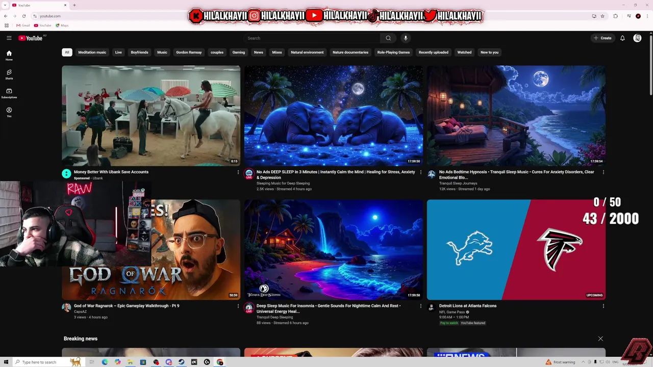
Task: Open the Sleeping Music for Deep Sleeping channel
Action: 283,183
